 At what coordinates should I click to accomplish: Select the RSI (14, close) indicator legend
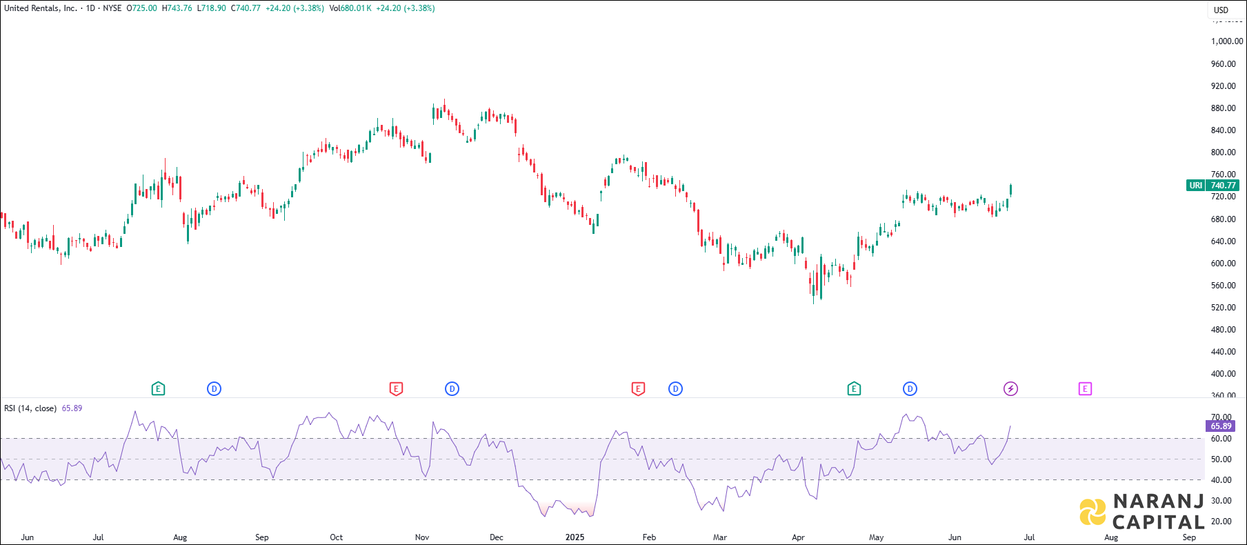(x=30, y=408)
